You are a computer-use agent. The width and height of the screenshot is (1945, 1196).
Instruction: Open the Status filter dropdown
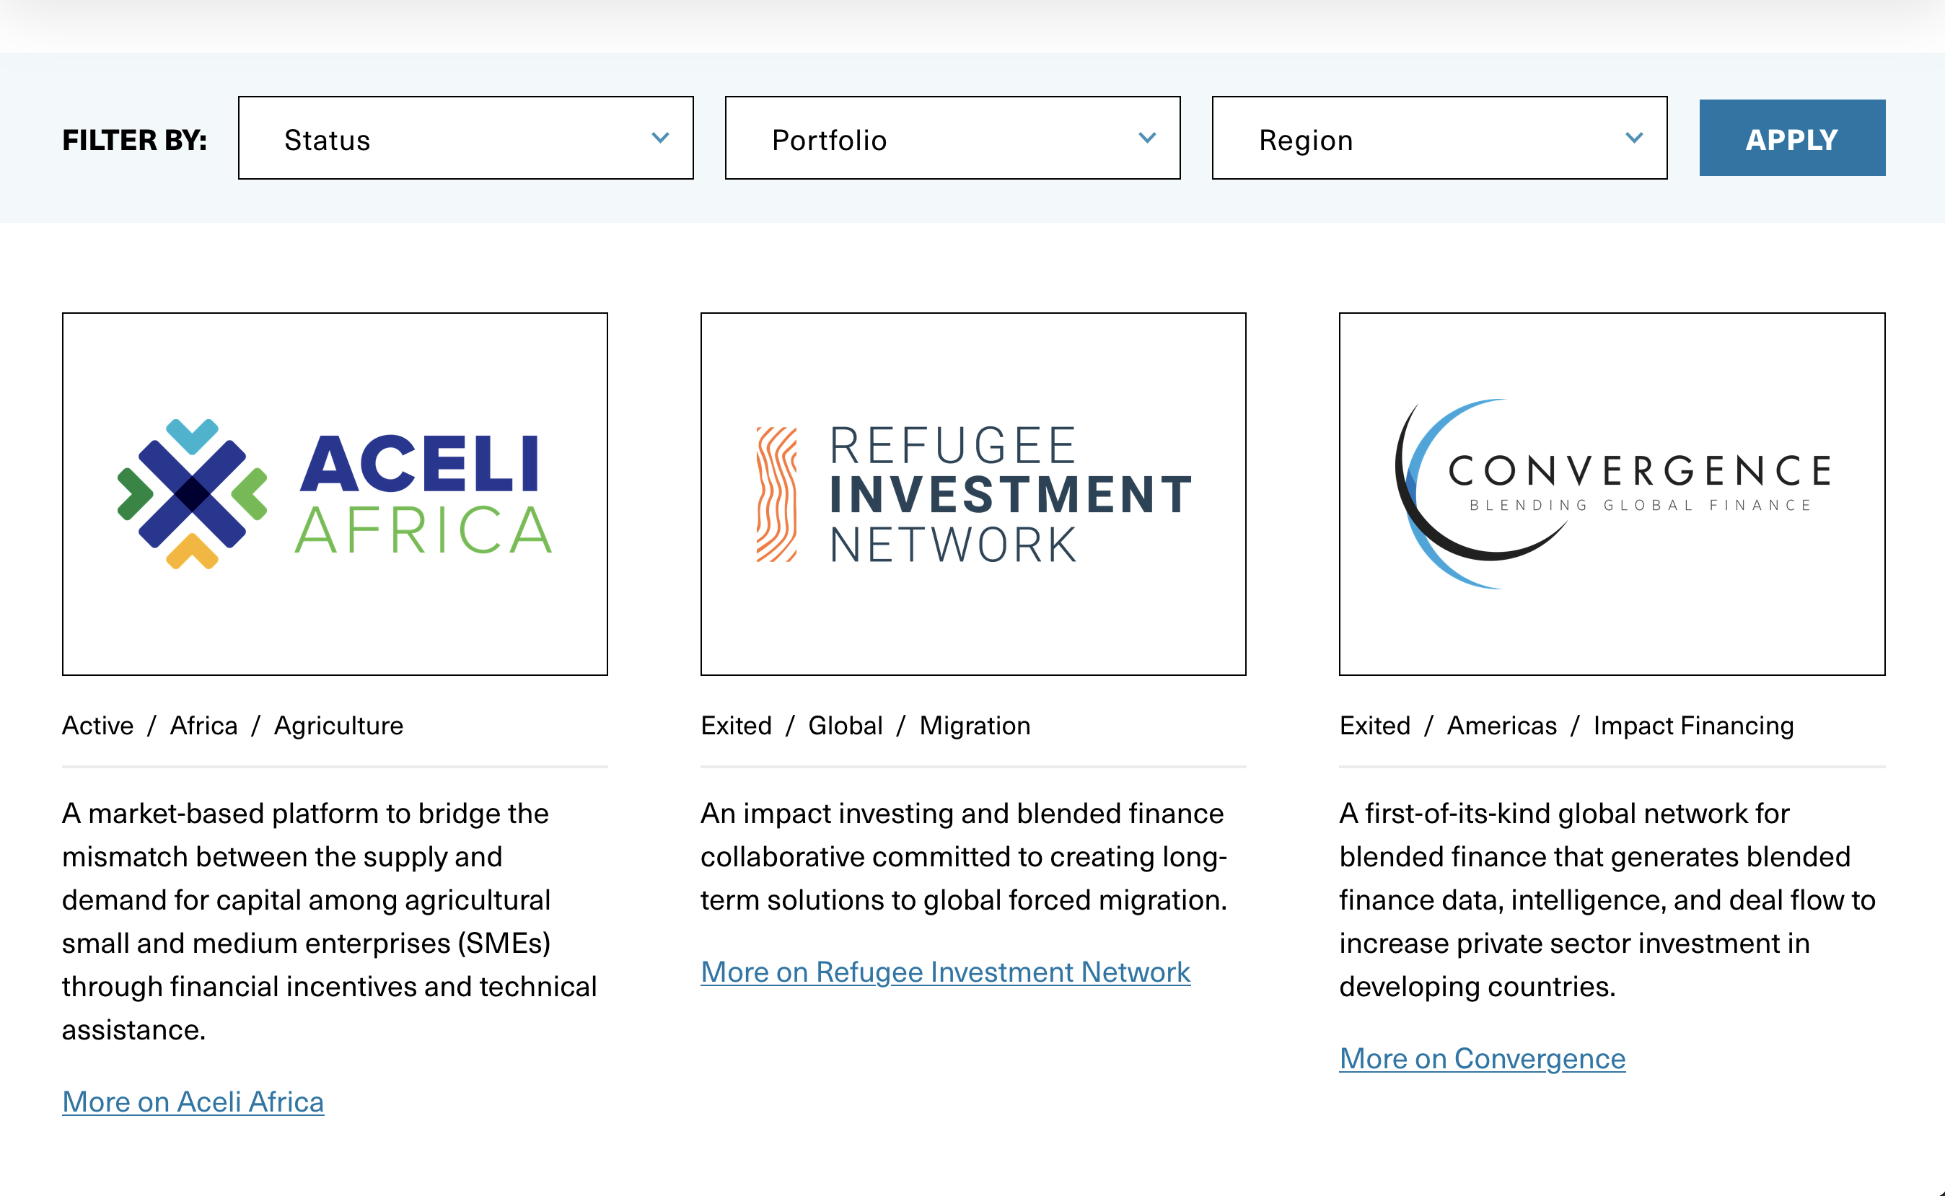point(465,138)
